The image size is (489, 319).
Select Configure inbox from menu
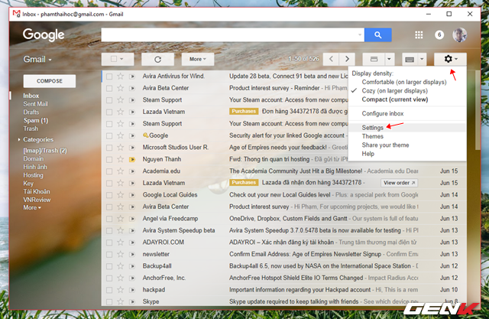click(383, 114)
